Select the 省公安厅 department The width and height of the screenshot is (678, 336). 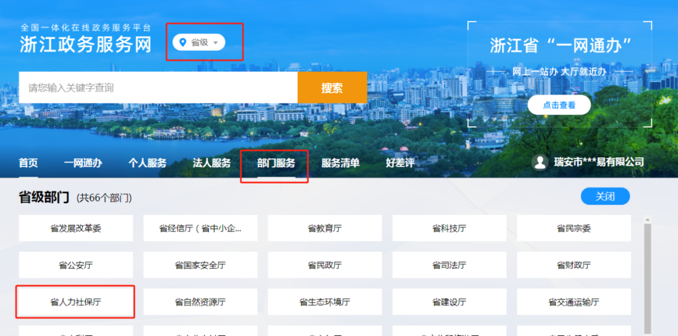point(75,265)
